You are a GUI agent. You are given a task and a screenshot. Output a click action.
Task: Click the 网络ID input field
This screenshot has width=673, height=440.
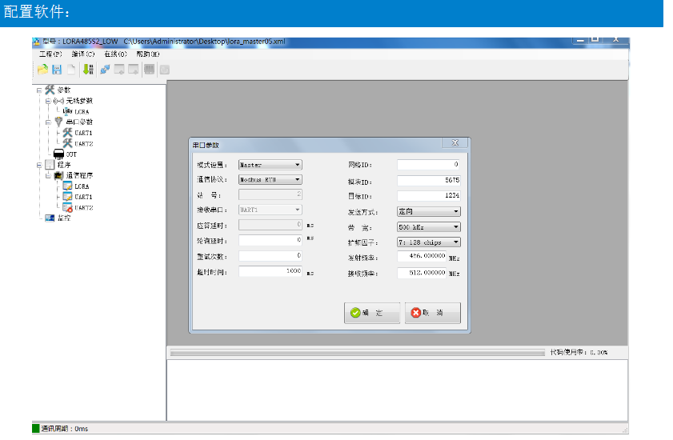coord(429,165)
